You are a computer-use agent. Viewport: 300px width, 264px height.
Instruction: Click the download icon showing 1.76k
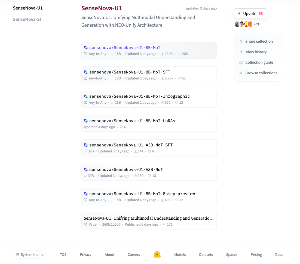tap(163, 78)
